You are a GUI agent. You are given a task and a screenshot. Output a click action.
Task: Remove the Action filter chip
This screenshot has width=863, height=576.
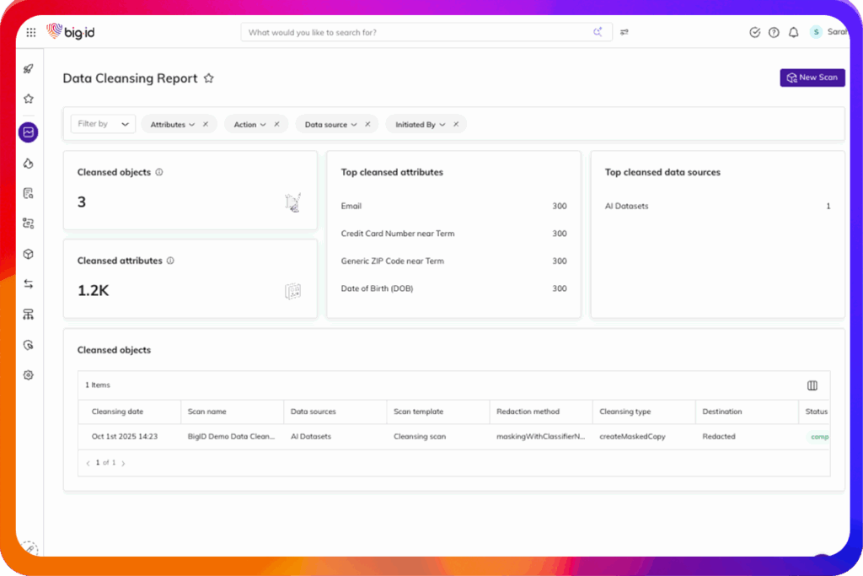click(x=276, y=124)
